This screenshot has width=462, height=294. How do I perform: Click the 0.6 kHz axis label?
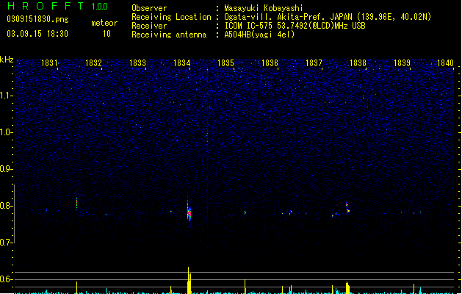click(7, 279)
